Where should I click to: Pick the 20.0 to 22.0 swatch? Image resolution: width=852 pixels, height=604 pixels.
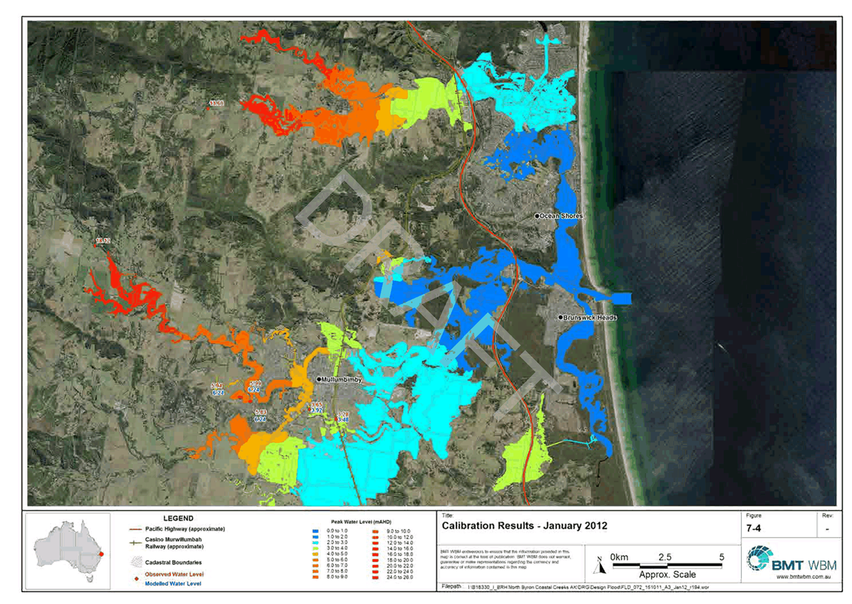coord(375,566)
